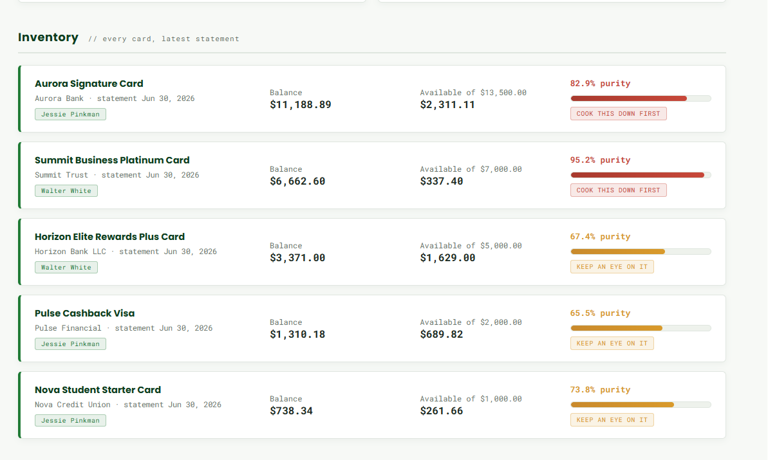Open the Horizon Elite Rewards Plus Card title

tap(109, 237)
